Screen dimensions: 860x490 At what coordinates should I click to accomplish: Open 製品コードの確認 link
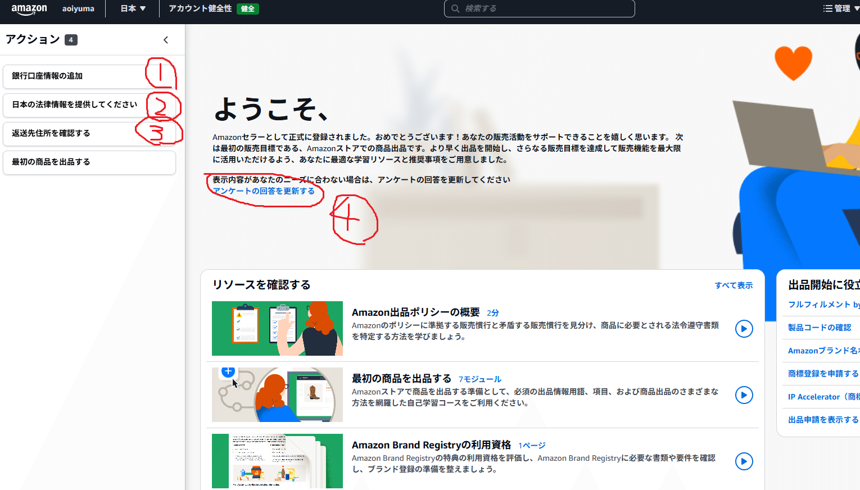tap(820, 328)
